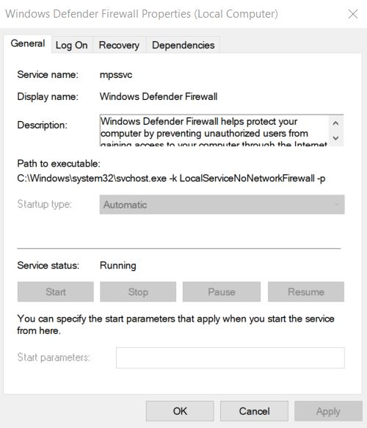This screenshot has width=367, height=428.
Task: Click the Pause service button
Action: (x=222, y=291)
